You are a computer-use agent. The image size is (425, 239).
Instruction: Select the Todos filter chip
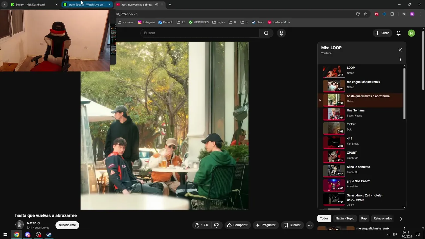324,218
